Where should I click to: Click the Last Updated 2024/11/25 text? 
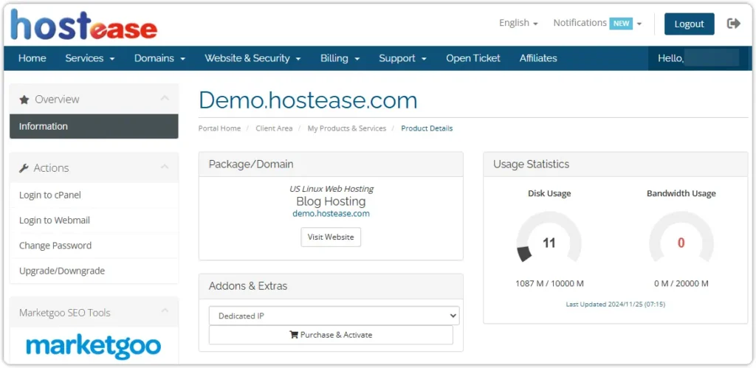coord(616,305)
